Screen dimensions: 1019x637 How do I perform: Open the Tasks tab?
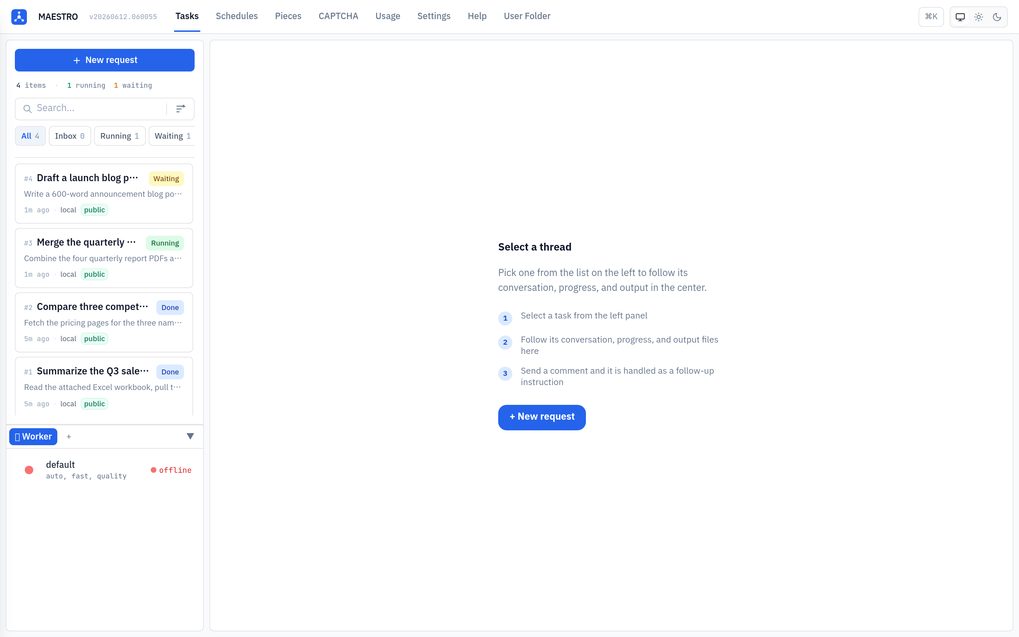(x=187, y=16)
